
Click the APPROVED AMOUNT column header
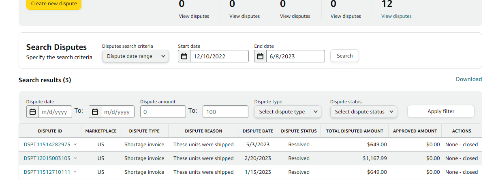[415, 131]
